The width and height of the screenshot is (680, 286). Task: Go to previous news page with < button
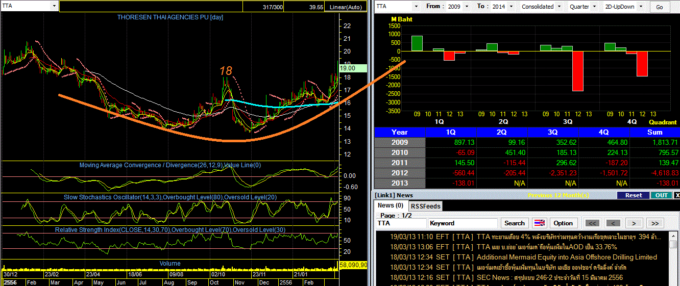pyautogui.click(x=614, y=223)
